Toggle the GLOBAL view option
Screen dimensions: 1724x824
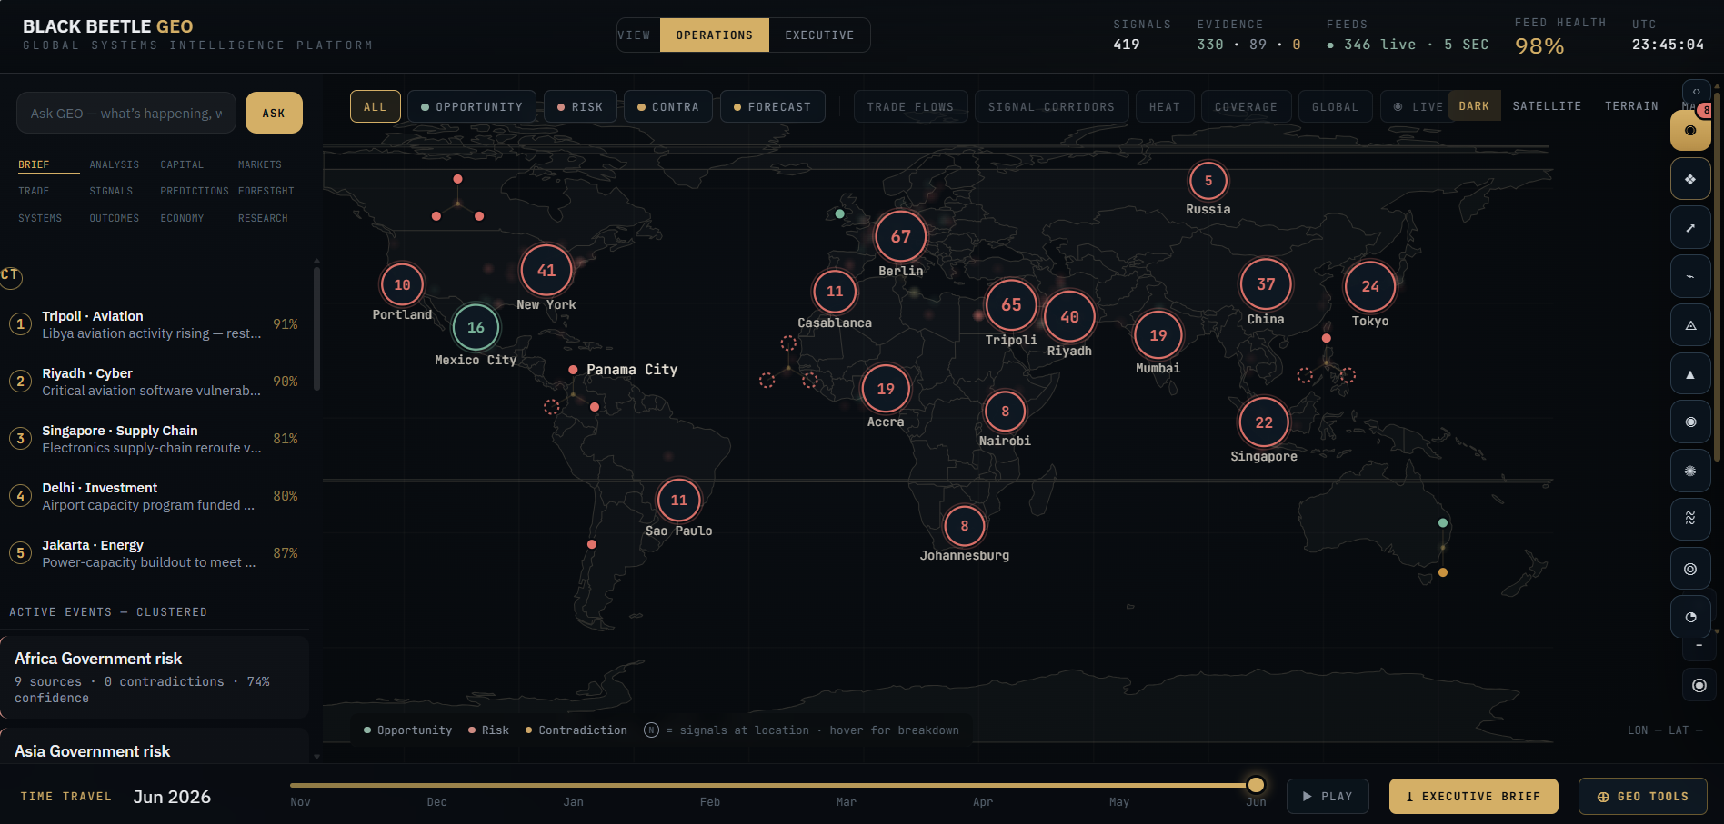1335,106
